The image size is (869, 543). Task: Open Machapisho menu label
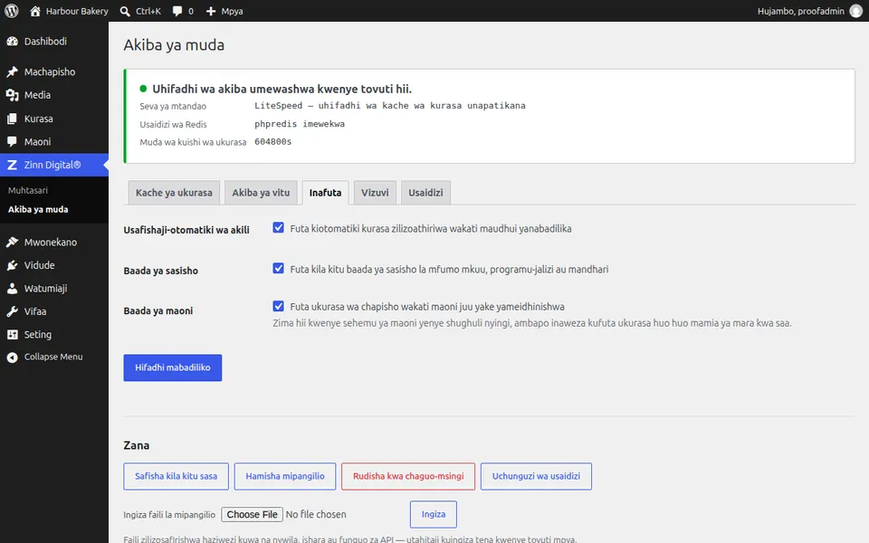coord(50,72)
